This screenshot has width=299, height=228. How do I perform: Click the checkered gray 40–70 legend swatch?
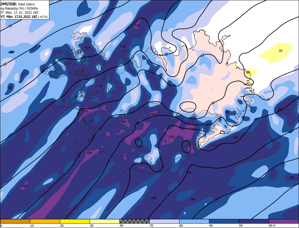pyautogui.click(x=135, y=221)
